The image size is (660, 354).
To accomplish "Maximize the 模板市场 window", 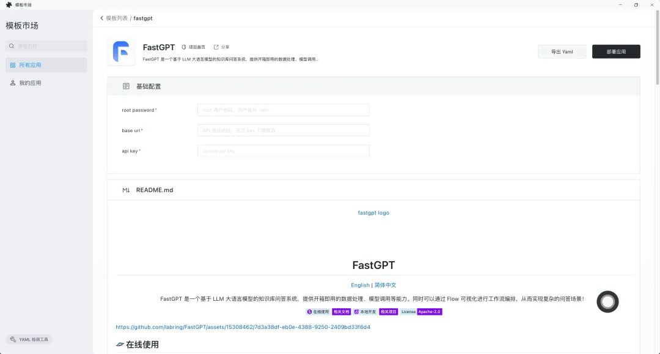I will pyautogui.click(x=636, y=5).
